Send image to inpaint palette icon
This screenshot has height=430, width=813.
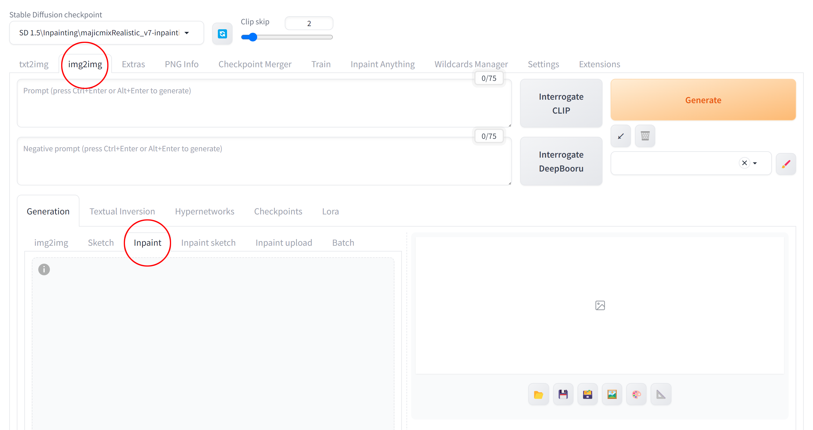636,394
